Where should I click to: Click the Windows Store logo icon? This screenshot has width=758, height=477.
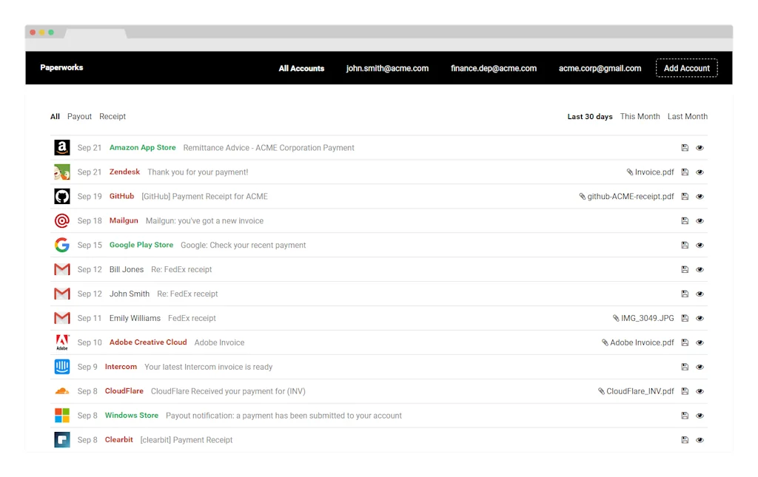[61, 415]
